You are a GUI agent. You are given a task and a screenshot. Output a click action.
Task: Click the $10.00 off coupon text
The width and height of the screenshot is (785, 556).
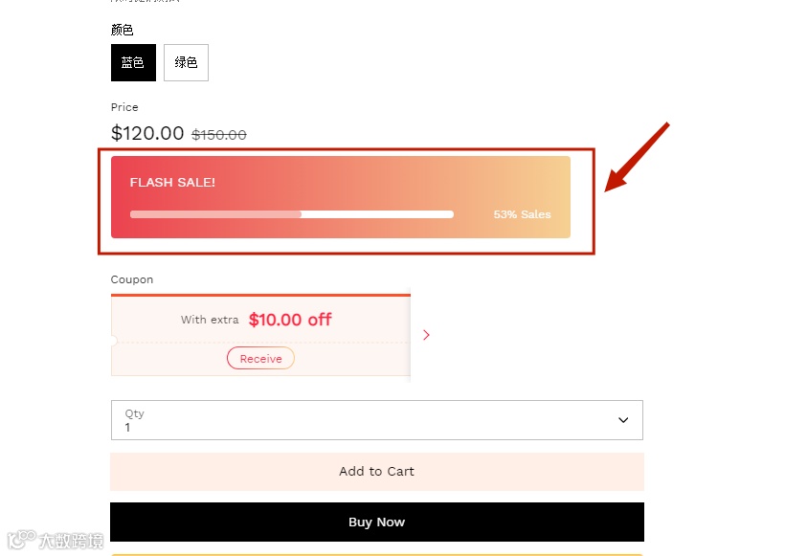pyautogui.click(x=290, y=320)
